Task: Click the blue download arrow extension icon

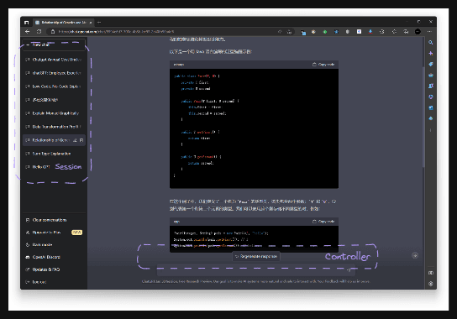Action: click(x=370, y=32)
